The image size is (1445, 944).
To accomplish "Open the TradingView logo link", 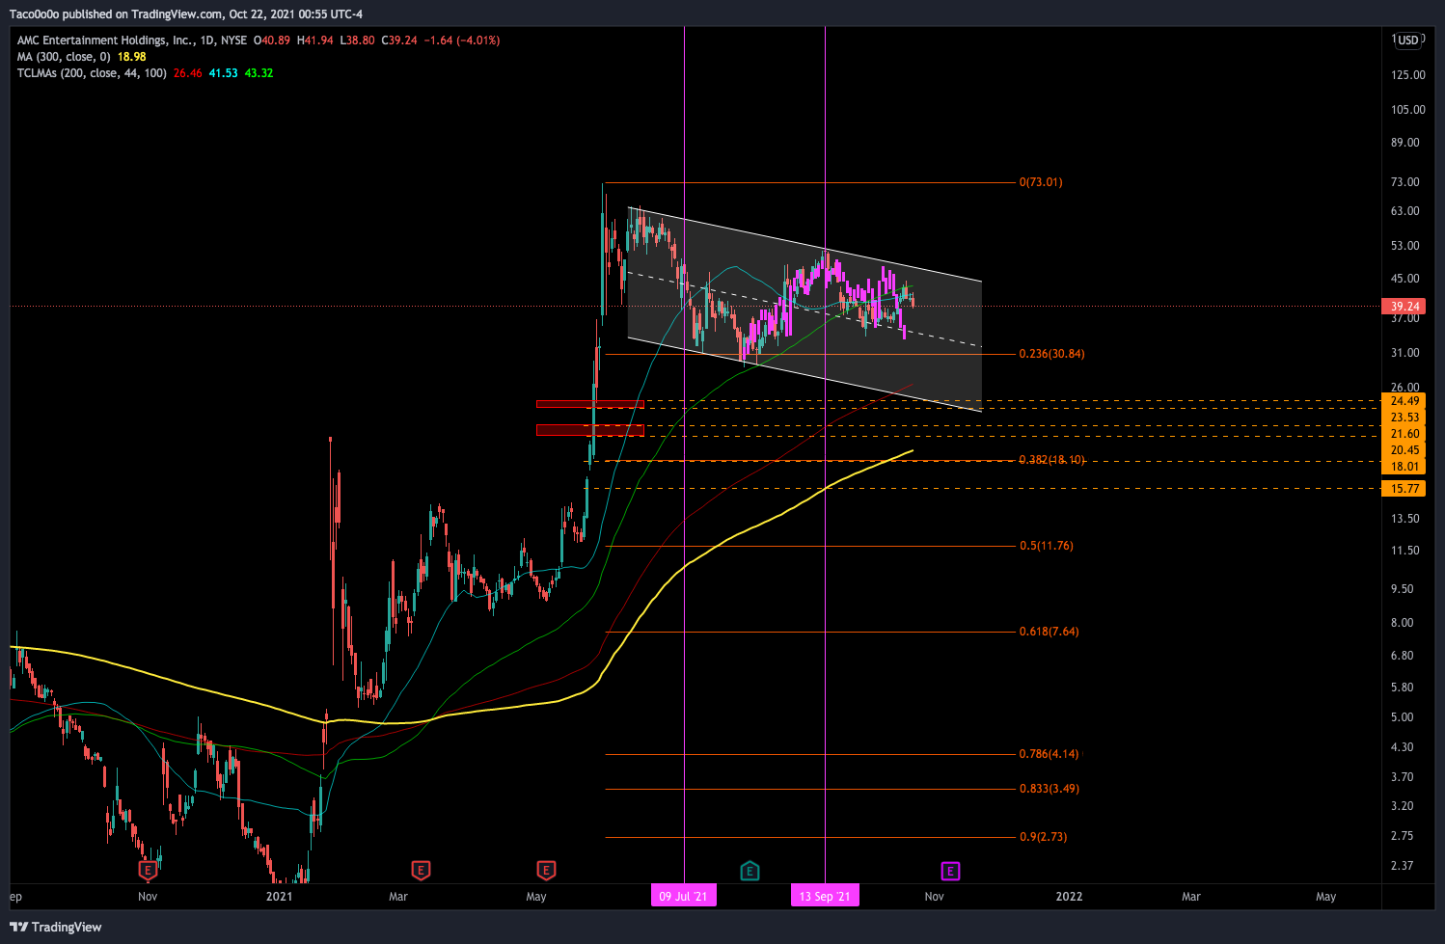I will coord(56,927).
